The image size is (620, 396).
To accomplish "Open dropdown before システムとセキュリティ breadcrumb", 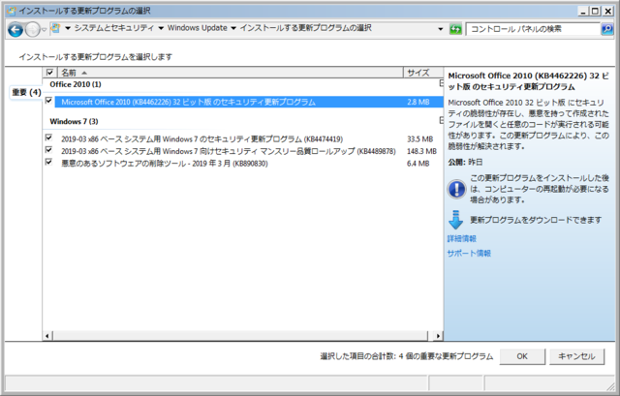I will click(x=68, y=28).
